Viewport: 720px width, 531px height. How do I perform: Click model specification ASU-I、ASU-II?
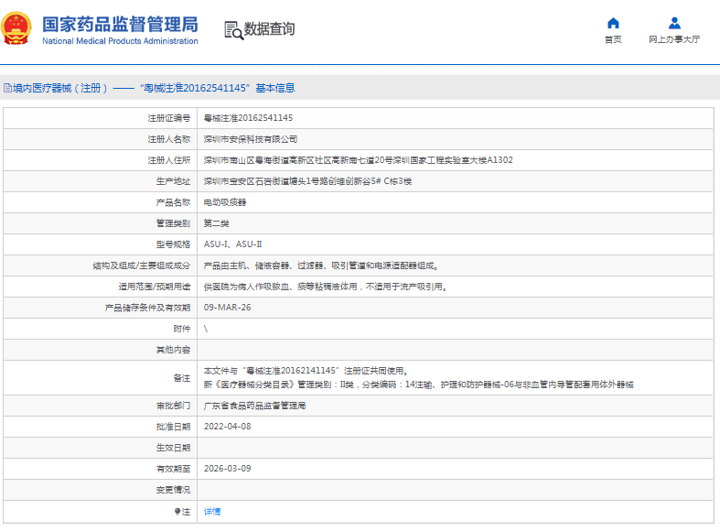232,244
